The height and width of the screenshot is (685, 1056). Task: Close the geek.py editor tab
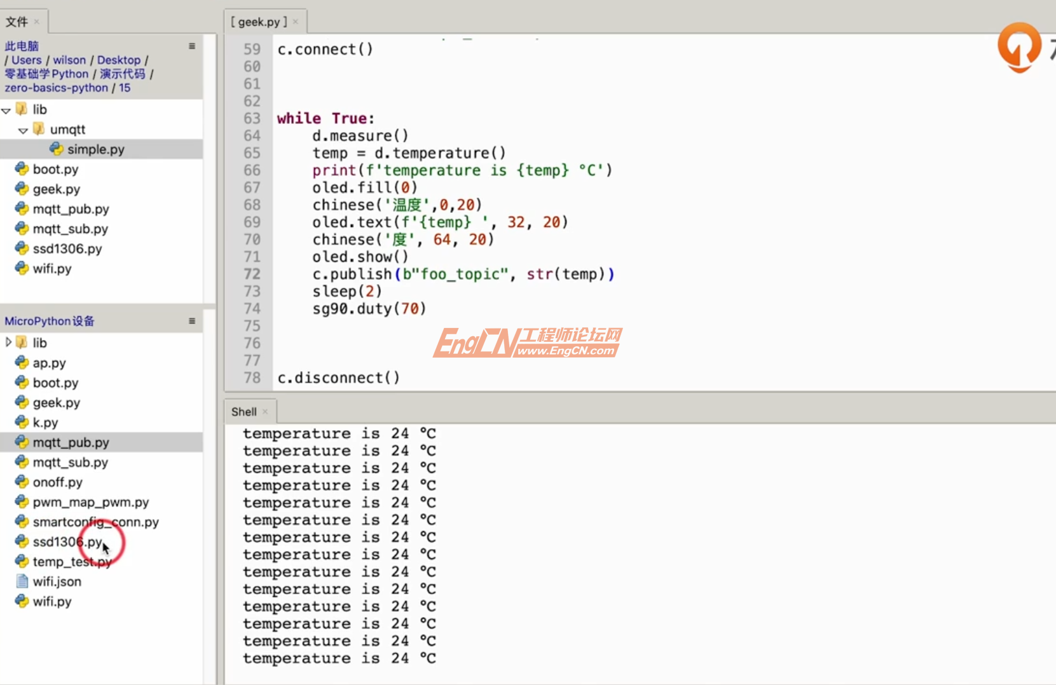point(296,22)
